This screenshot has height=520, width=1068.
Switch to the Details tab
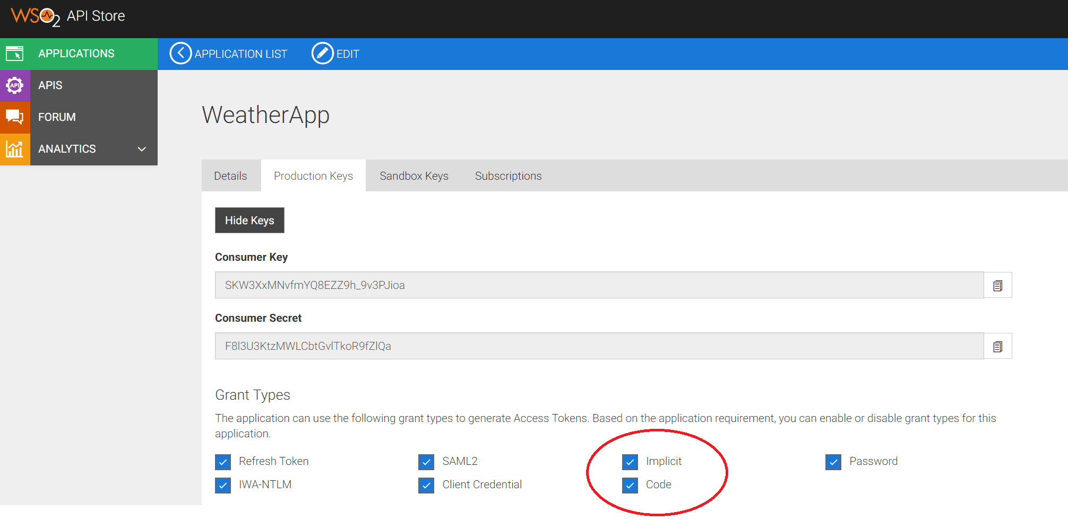point(230,176)
